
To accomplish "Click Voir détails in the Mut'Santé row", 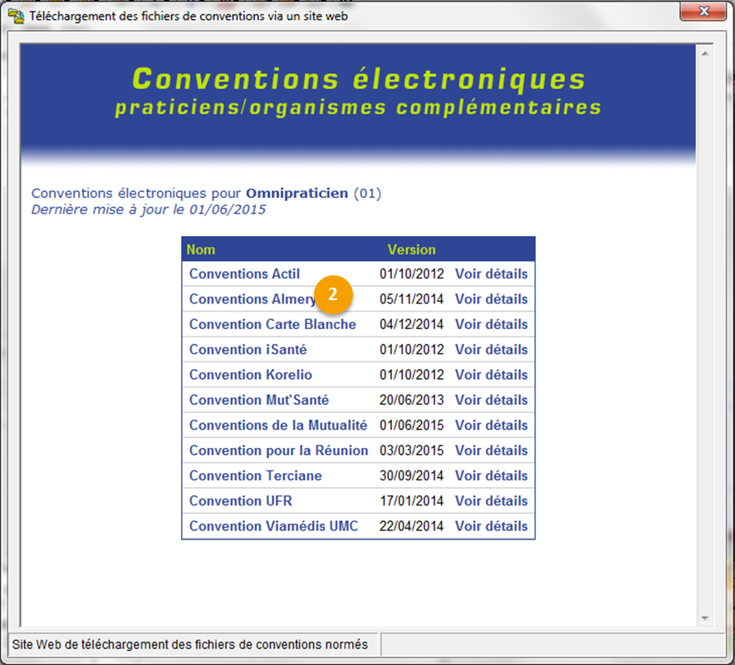I will click(492, 401).
